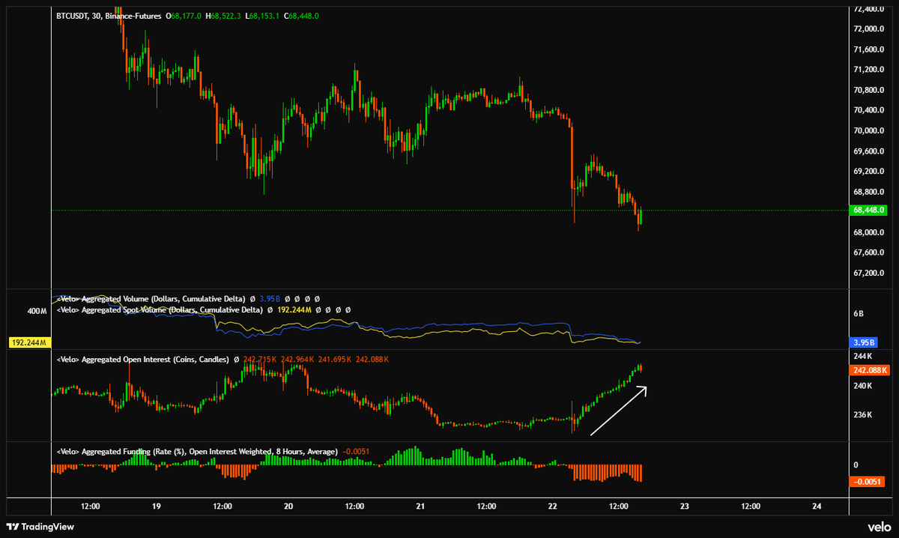Viewport: 899px width, 538px height.
Task: Click the -0.0051 funding legend value
Action: 354,451
